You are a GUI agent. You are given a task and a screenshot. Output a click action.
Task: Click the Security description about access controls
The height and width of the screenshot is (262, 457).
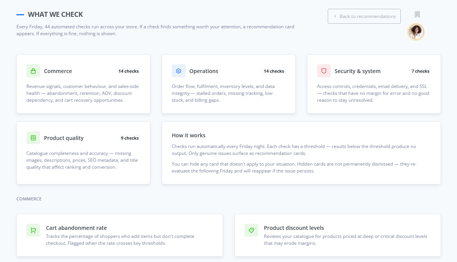tap(373, 93)
